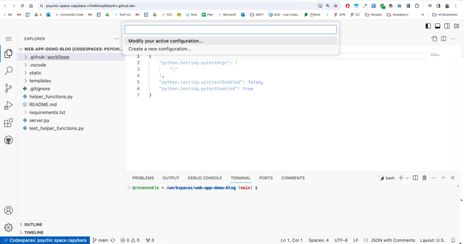
Task: Open the Manage gear icon
Action: pos(8,227)
